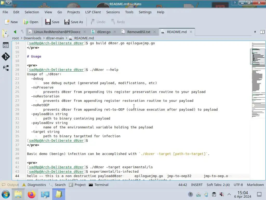Viewport: 266px width, 200px height.
Task: Open the Sessions menu
Action: (x=113, y=12)
